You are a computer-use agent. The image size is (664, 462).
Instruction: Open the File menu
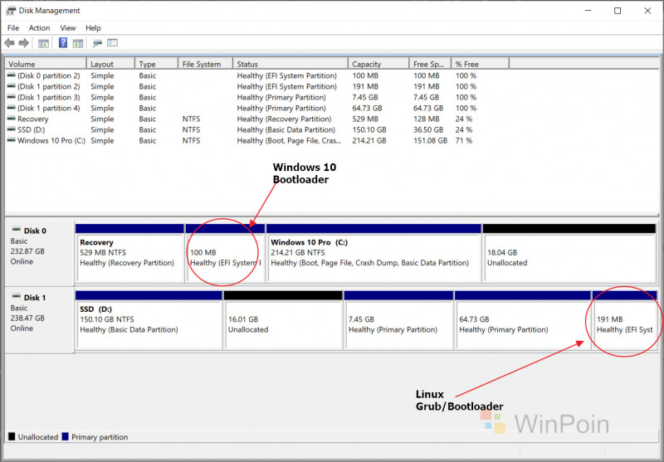point(13,27)
